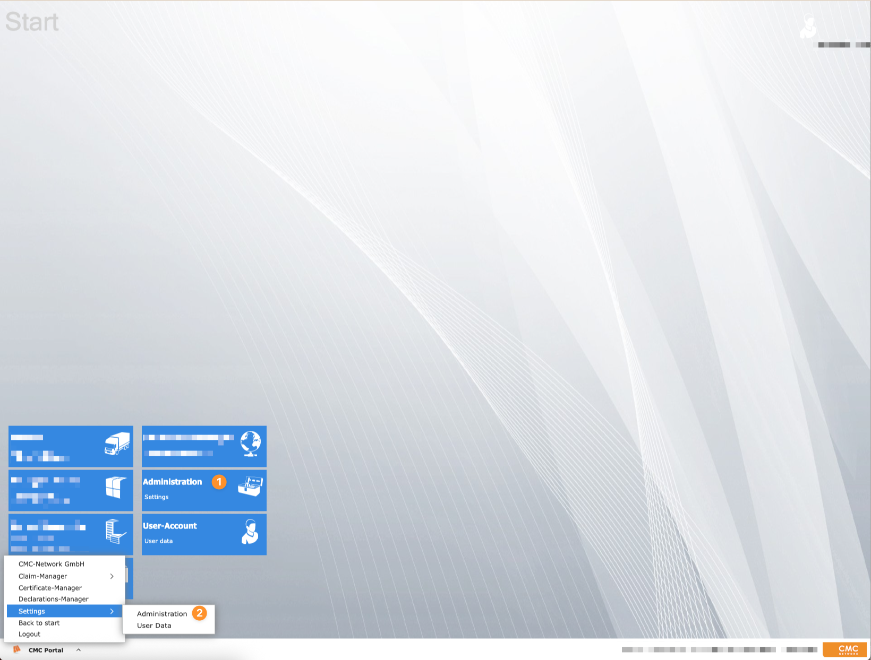Image resolution: width=871 pixels, height=660 pixels.
Task: Open User Data from the submenu
Action: 154,626
